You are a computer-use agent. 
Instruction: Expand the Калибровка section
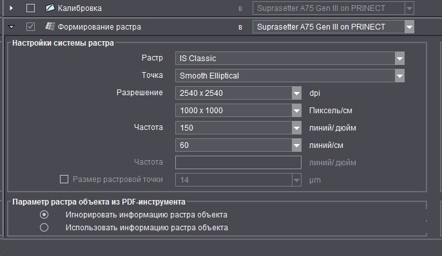coord(11,8)
